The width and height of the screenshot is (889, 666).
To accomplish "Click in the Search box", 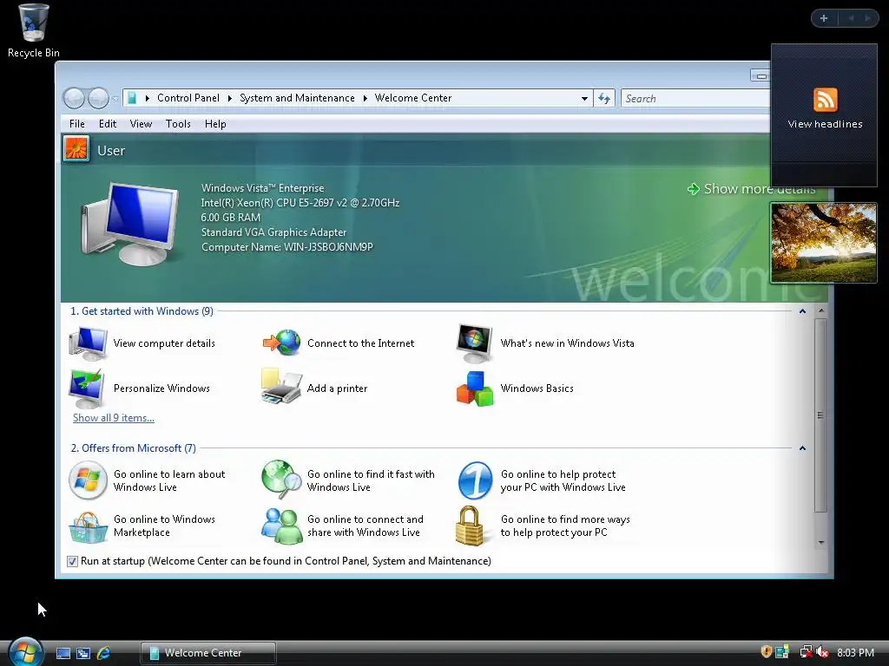I will tap(695, 99).
